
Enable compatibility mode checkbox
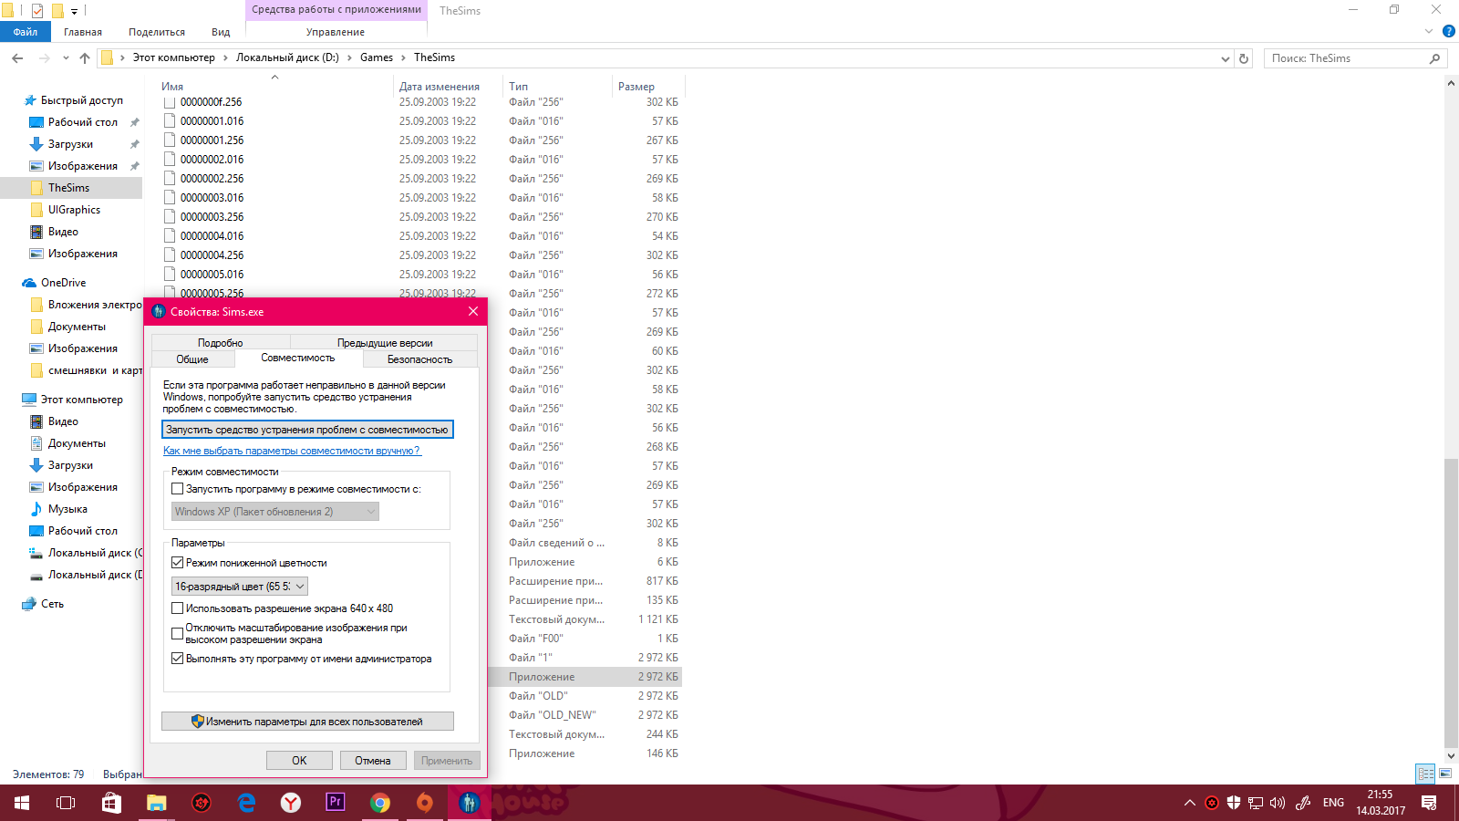click(x=178, y=489)
